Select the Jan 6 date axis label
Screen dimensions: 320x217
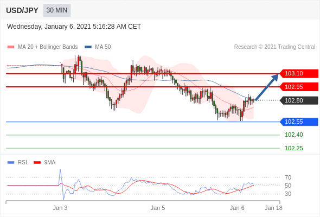point(237,208)
